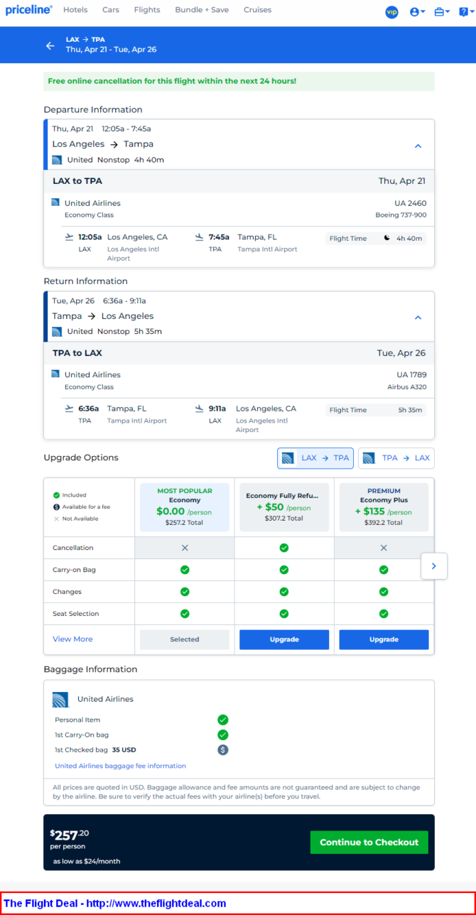Click Economy Plus cancellation X icon
This screenshot has height=915, width=476.
(384, 548)
